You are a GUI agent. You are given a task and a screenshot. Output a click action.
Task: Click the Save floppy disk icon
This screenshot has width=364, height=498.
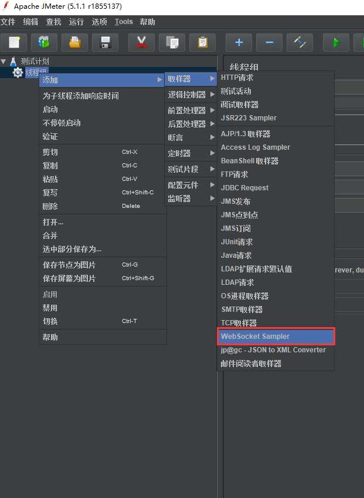point(105,42)
